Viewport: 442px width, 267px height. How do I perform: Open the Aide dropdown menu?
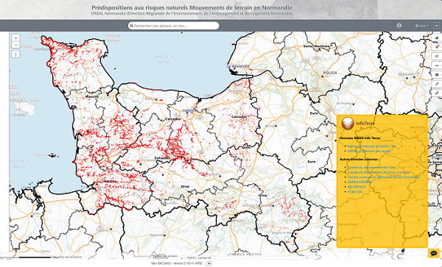tap(421, 26)
